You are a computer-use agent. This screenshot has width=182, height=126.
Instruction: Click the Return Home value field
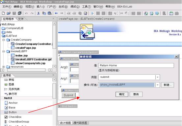(136, 65)
